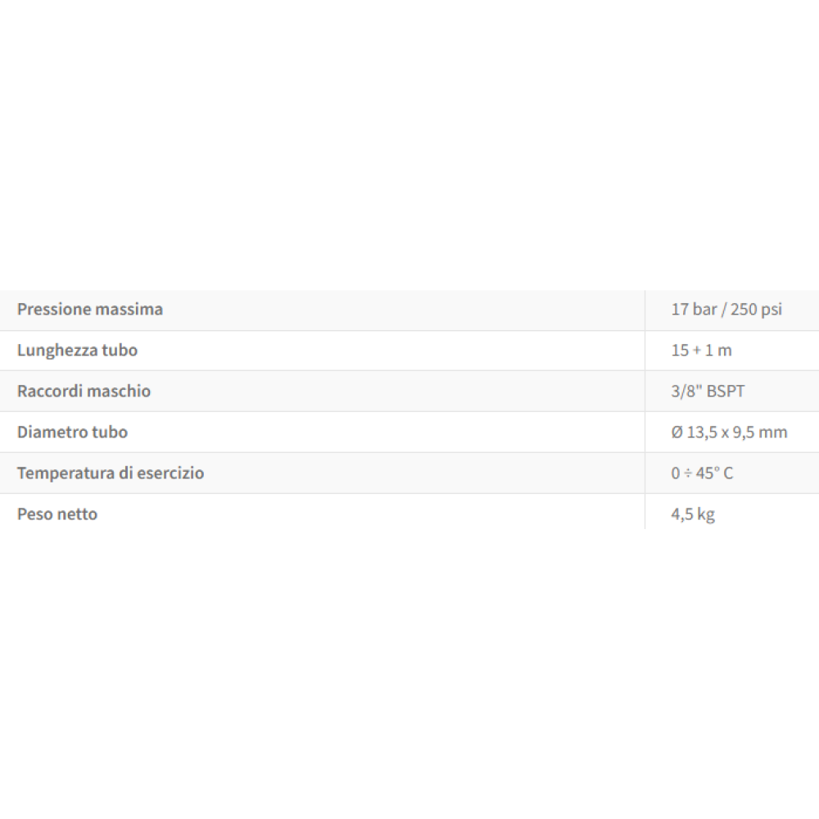Select the "0 ÷ 45° C" value
The width and height of the screenshot is (819, 819).
tap(702, 473)
